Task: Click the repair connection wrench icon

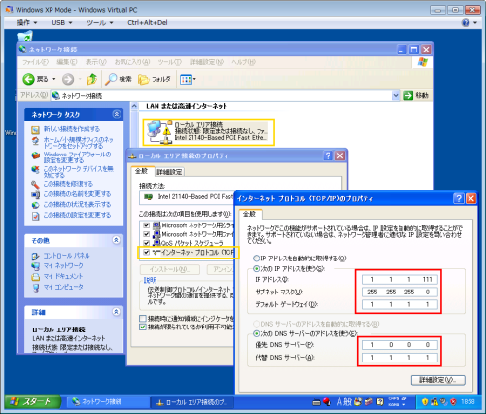Action: (35, 185)
